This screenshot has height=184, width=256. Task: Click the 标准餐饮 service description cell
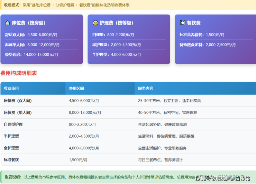point(160,160)
